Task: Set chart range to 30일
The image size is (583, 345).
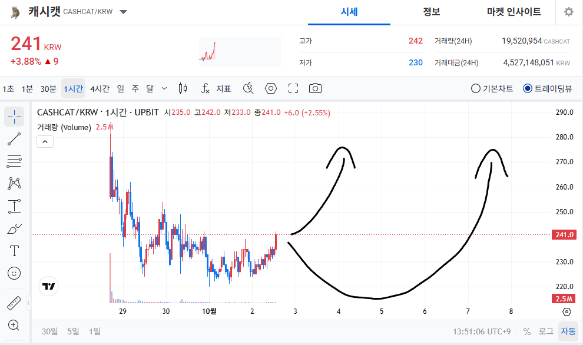Action: tap(49, 331)
